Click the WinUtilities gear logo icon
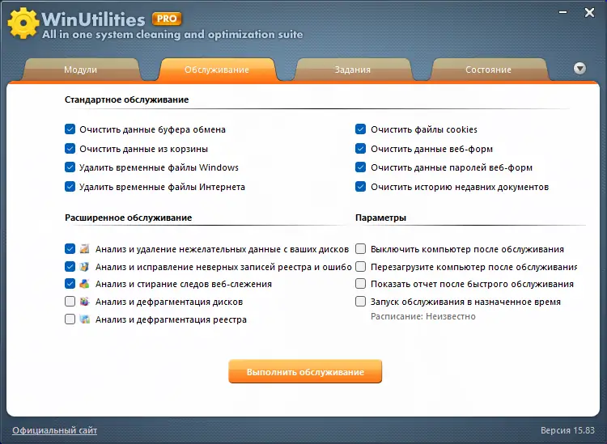The image size is (607, 444). point(23,23)
